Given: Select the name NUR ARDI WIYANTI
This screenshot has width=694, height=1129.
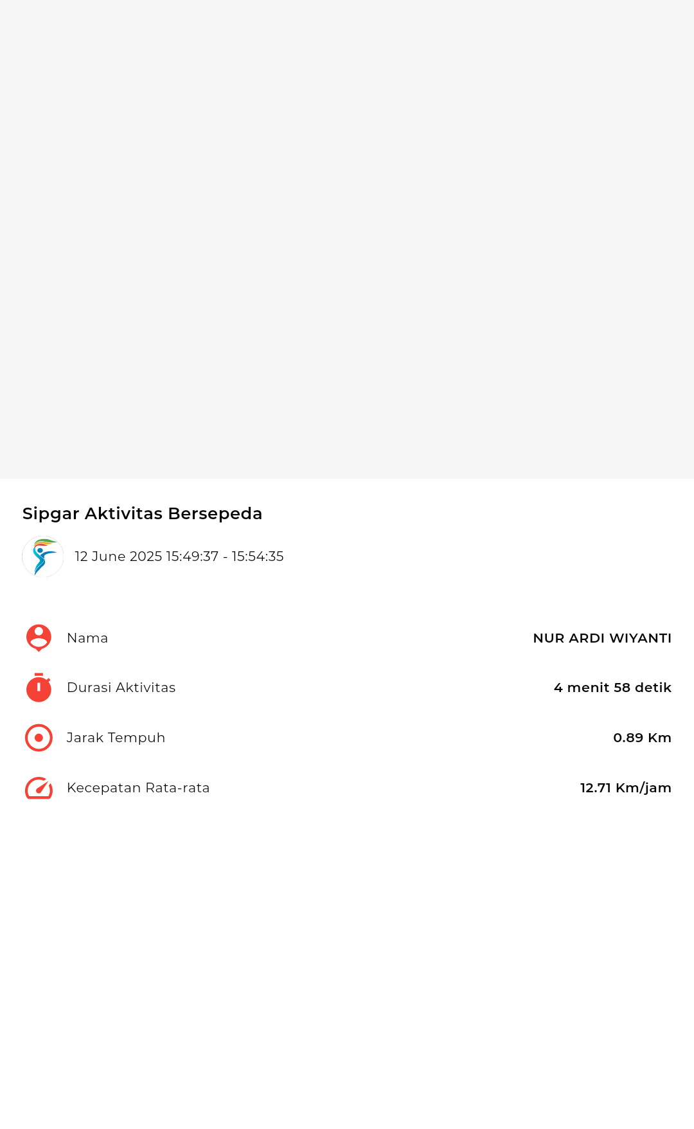Looking at the screenshot, I should [602, 638].
